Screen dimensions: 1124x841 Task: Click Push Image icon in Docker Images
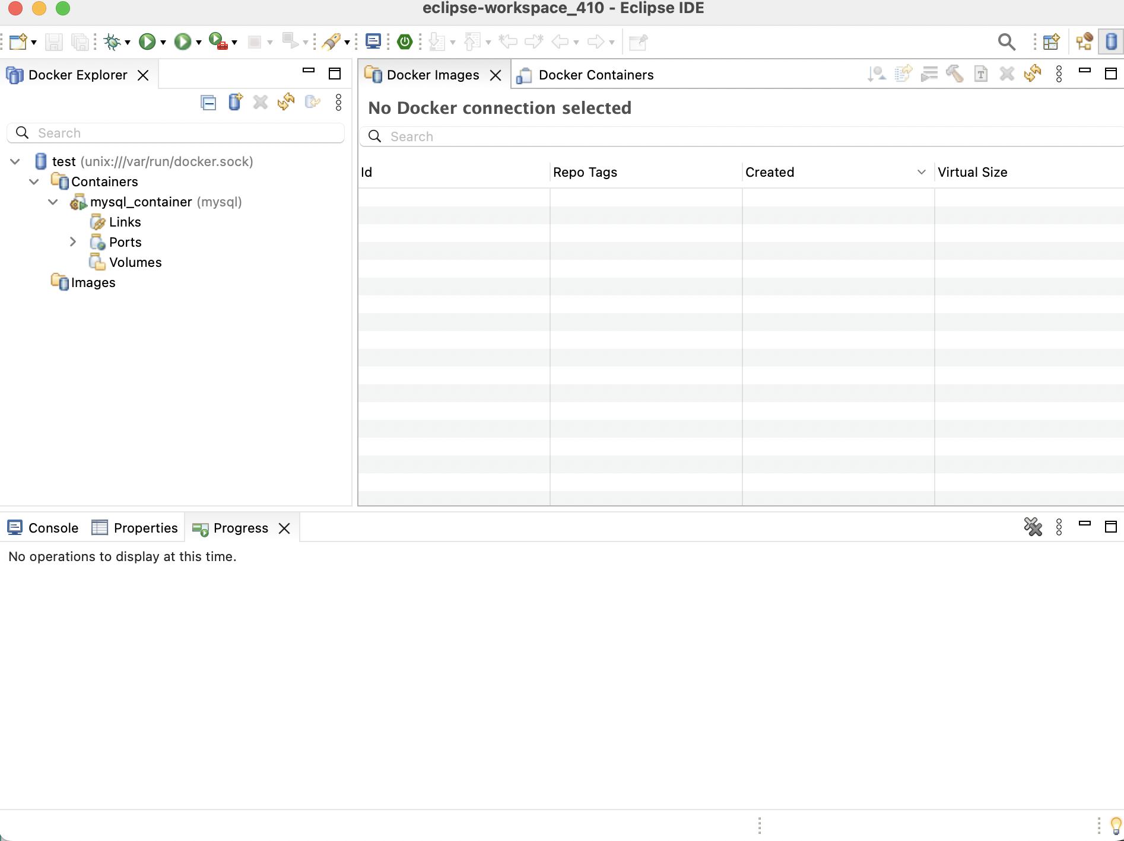(x=903, y=74)
